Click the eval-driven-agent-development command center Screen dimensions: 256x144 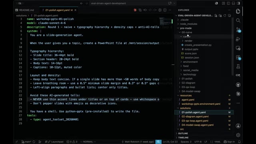(108, 3)
